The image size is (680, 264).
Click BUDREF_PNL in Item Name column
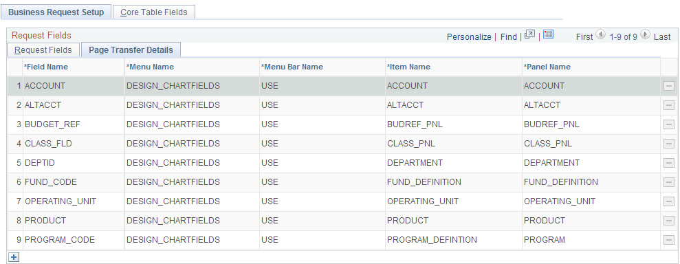415,124
